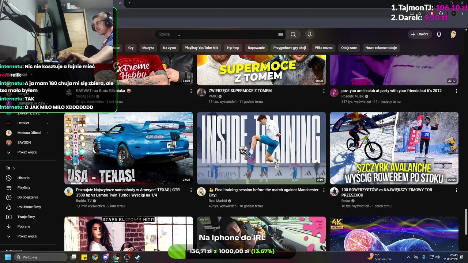Open options for ZWIERZĘCE SUPERMOCE video
468x263 pixels.
324,91
